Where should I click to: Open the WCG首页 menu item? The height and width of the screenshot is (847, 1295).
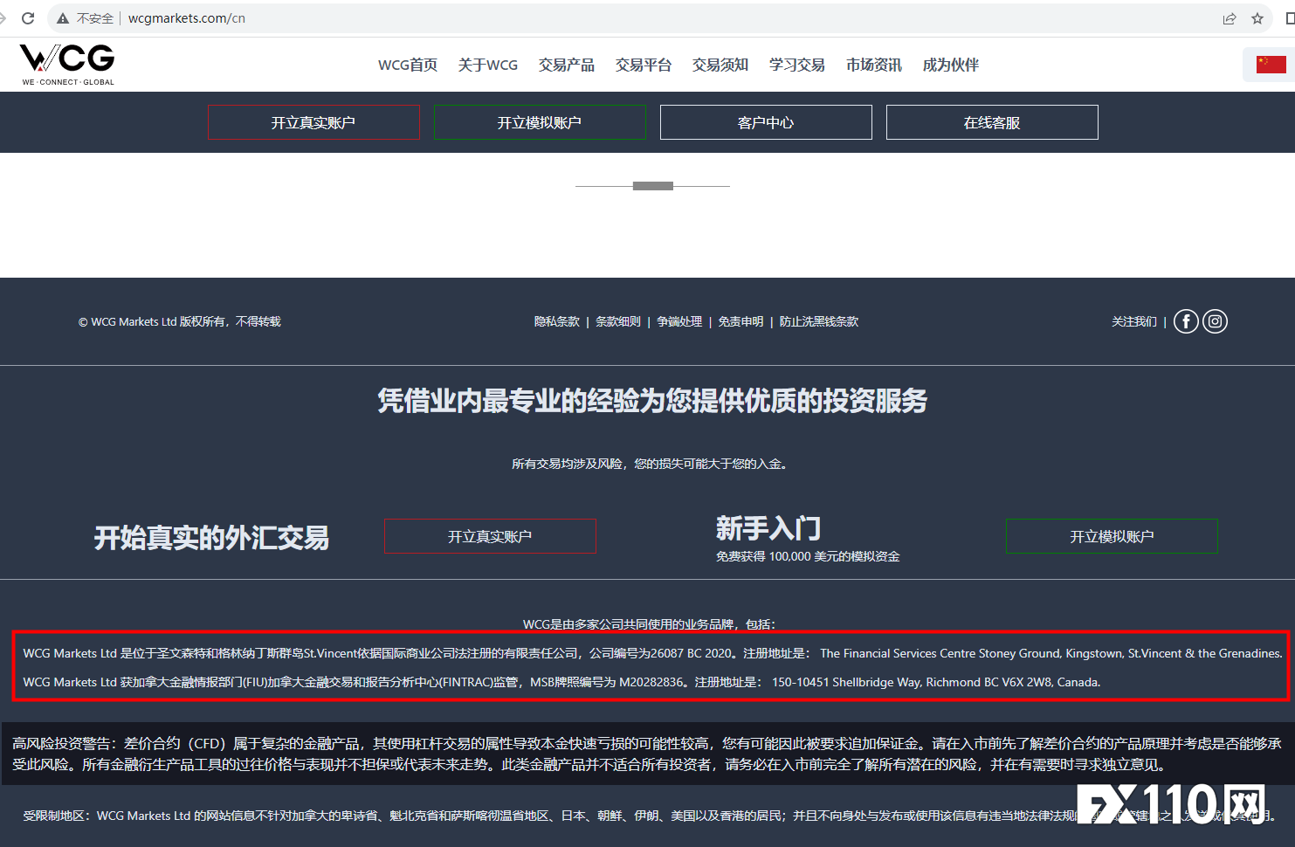click(408, 65)
